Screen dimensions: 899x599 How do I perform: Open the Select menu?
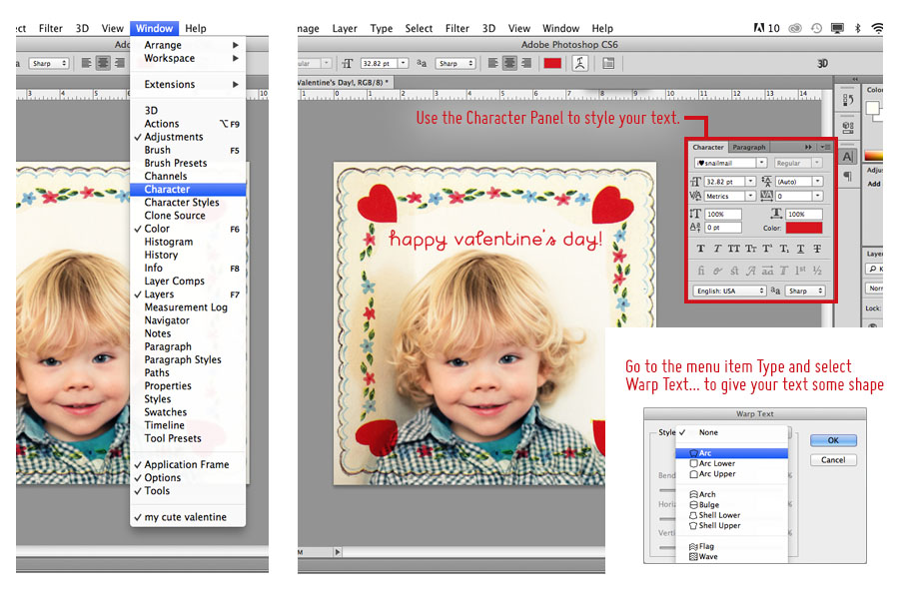(419, 28)
